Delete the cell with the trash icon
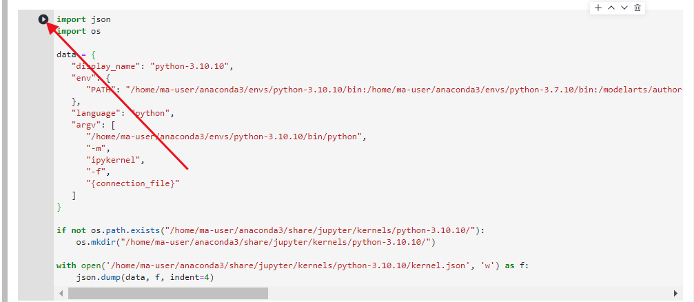 (x=637, y=8)
